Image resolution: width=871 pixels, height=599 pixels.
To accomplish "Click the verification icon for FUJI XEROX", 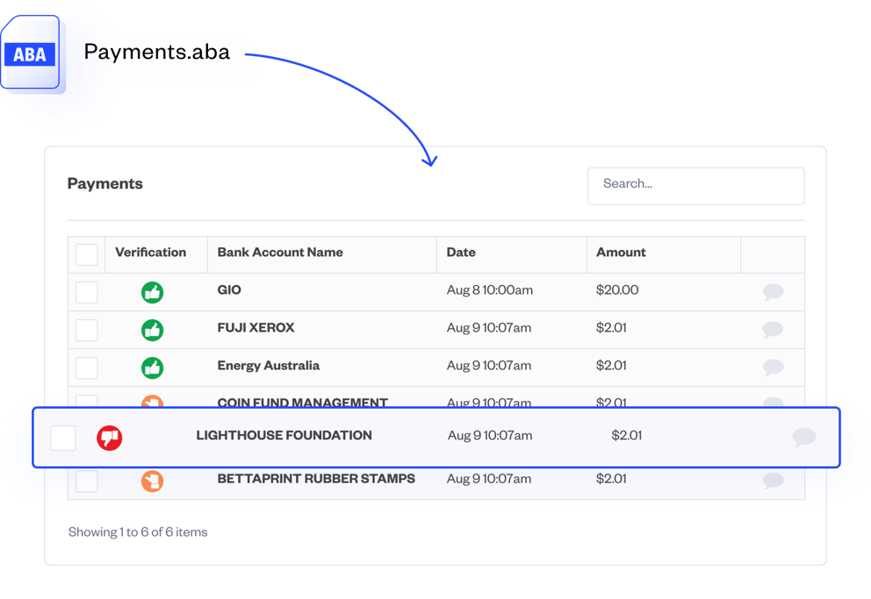I will point(152,331).
